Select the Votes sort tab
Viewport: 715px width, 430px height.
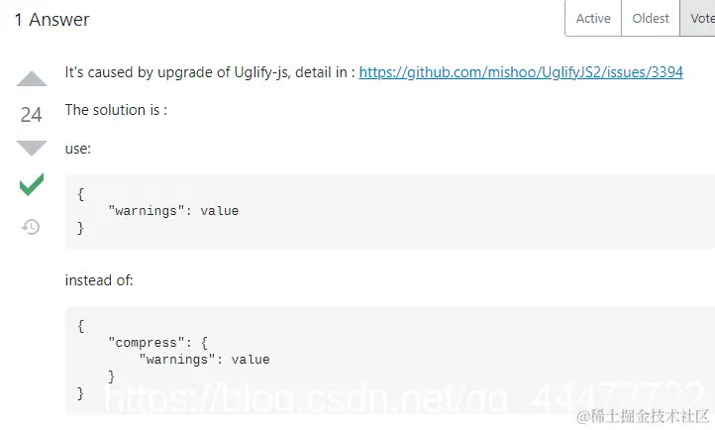698,18
